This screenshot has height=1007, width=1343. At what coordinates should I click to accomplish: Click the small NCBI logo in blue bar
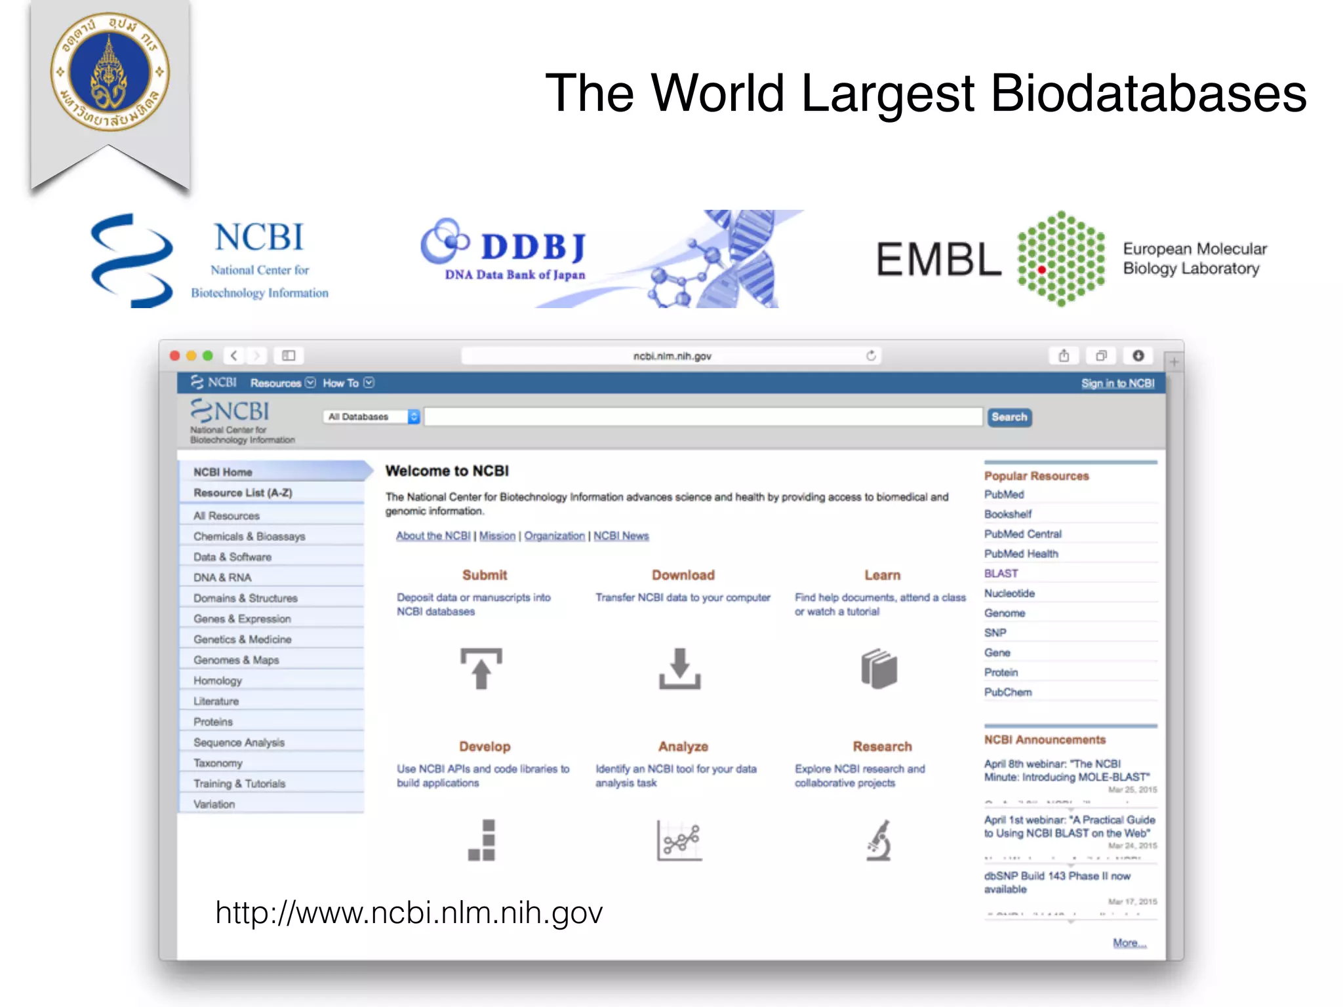pyautogui.click(x=214, y=382)
